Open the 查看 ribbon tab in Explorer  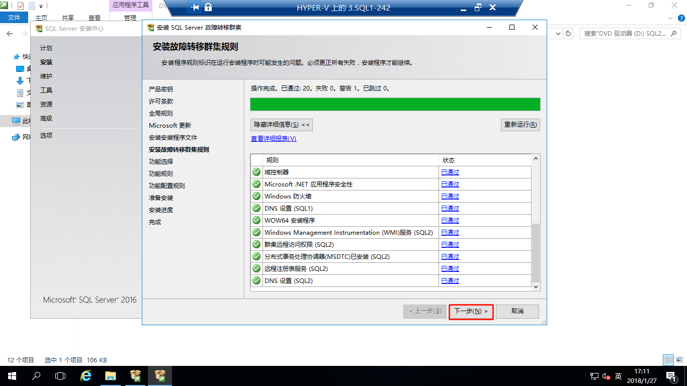[95, 18]
